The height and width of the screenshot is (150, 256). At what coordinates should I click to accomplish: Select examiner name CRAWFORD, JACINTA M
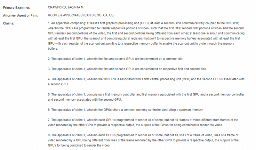click(66, 7)
